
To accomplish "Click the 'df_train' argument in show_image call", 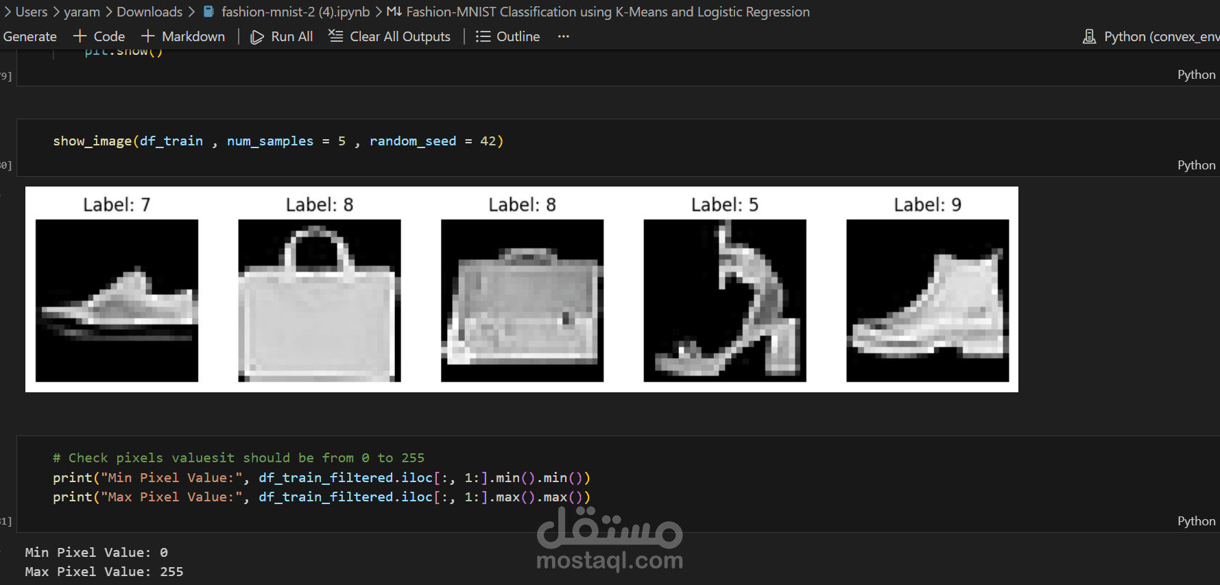I will (x=171, y=141).
